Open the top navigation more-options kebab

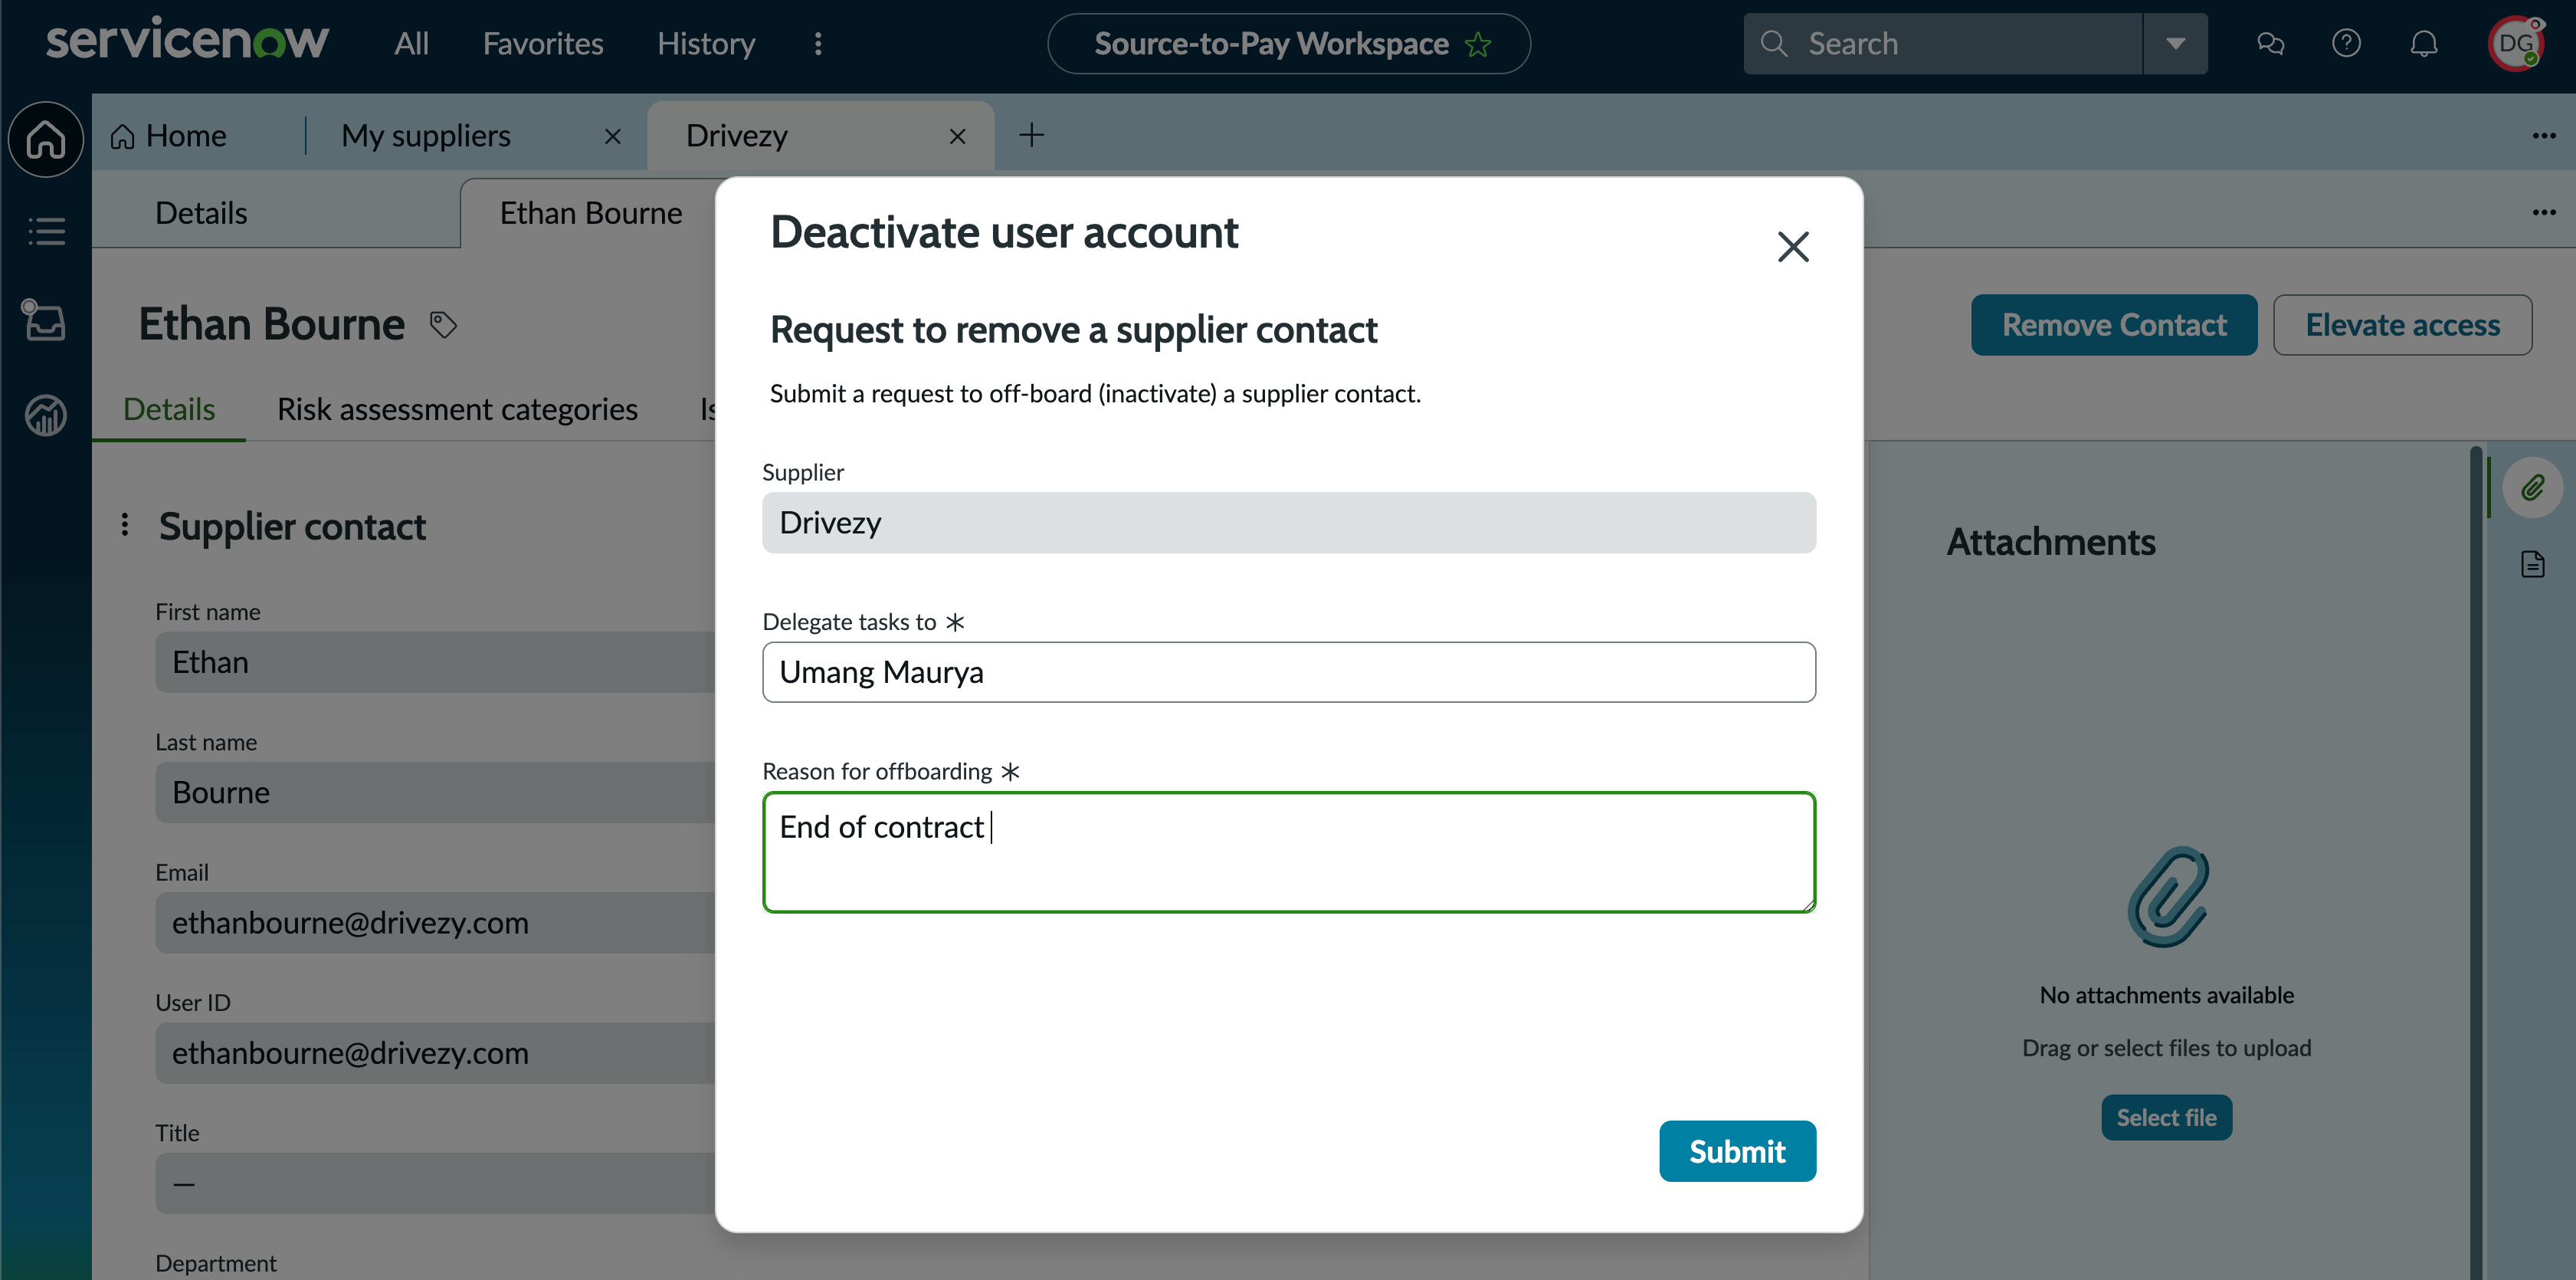pos(818,43)
